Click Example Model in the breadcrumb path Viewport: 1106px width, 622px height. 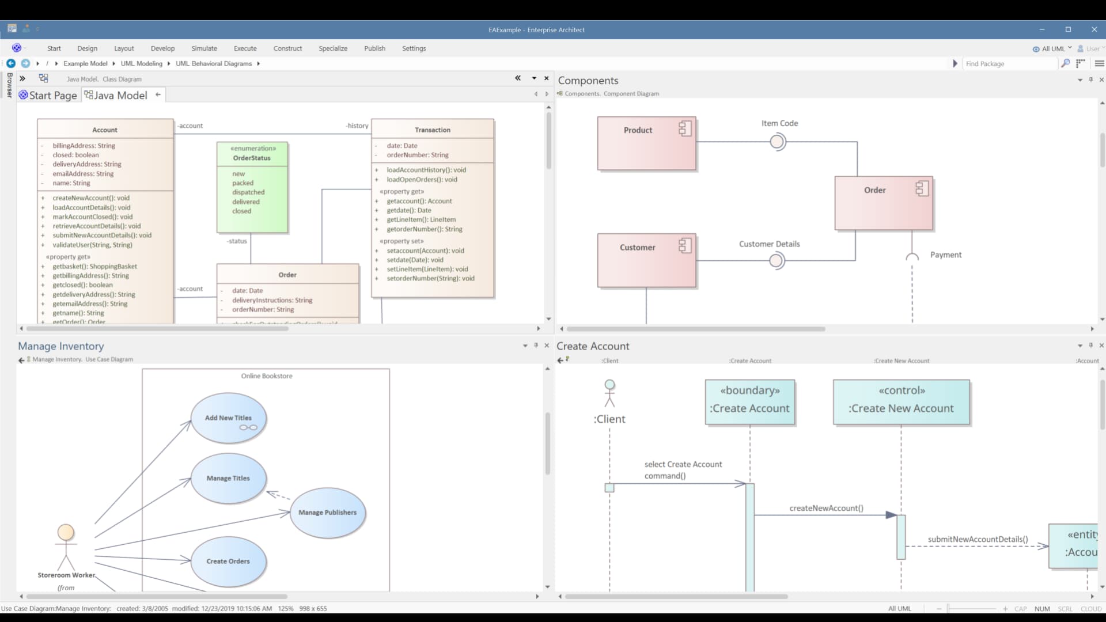coord(85,63)
